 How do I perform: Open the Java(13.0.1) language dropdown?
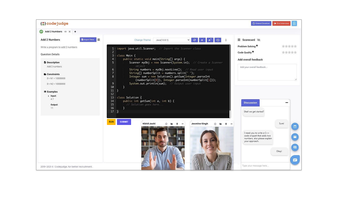pyautogui.click(x=172, y=40)
